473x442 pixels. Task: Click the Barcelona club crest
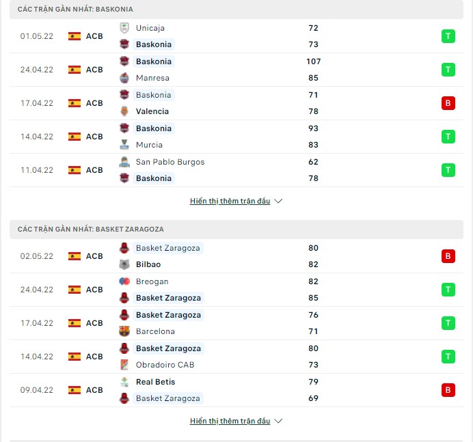[124, 331]
